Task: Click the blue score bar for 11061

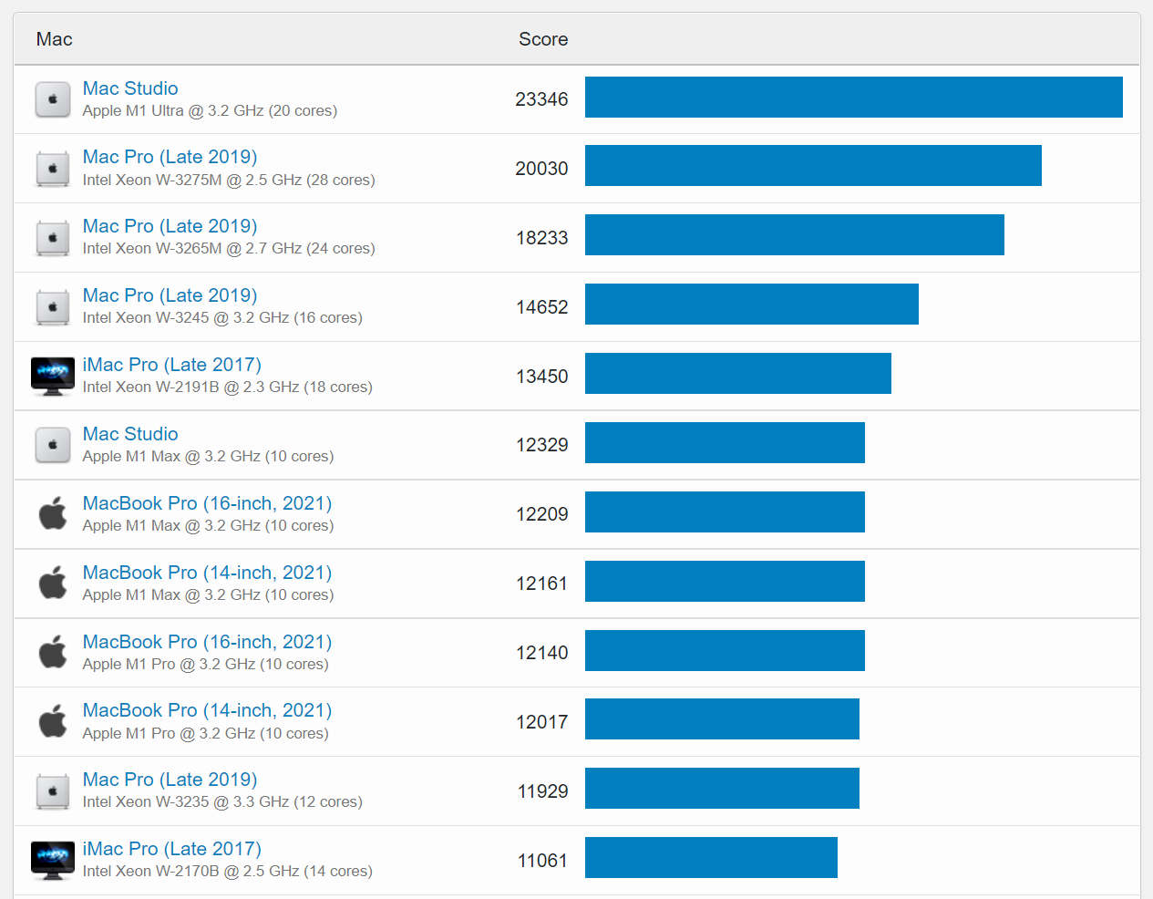Action: click(x=711, y=858)
